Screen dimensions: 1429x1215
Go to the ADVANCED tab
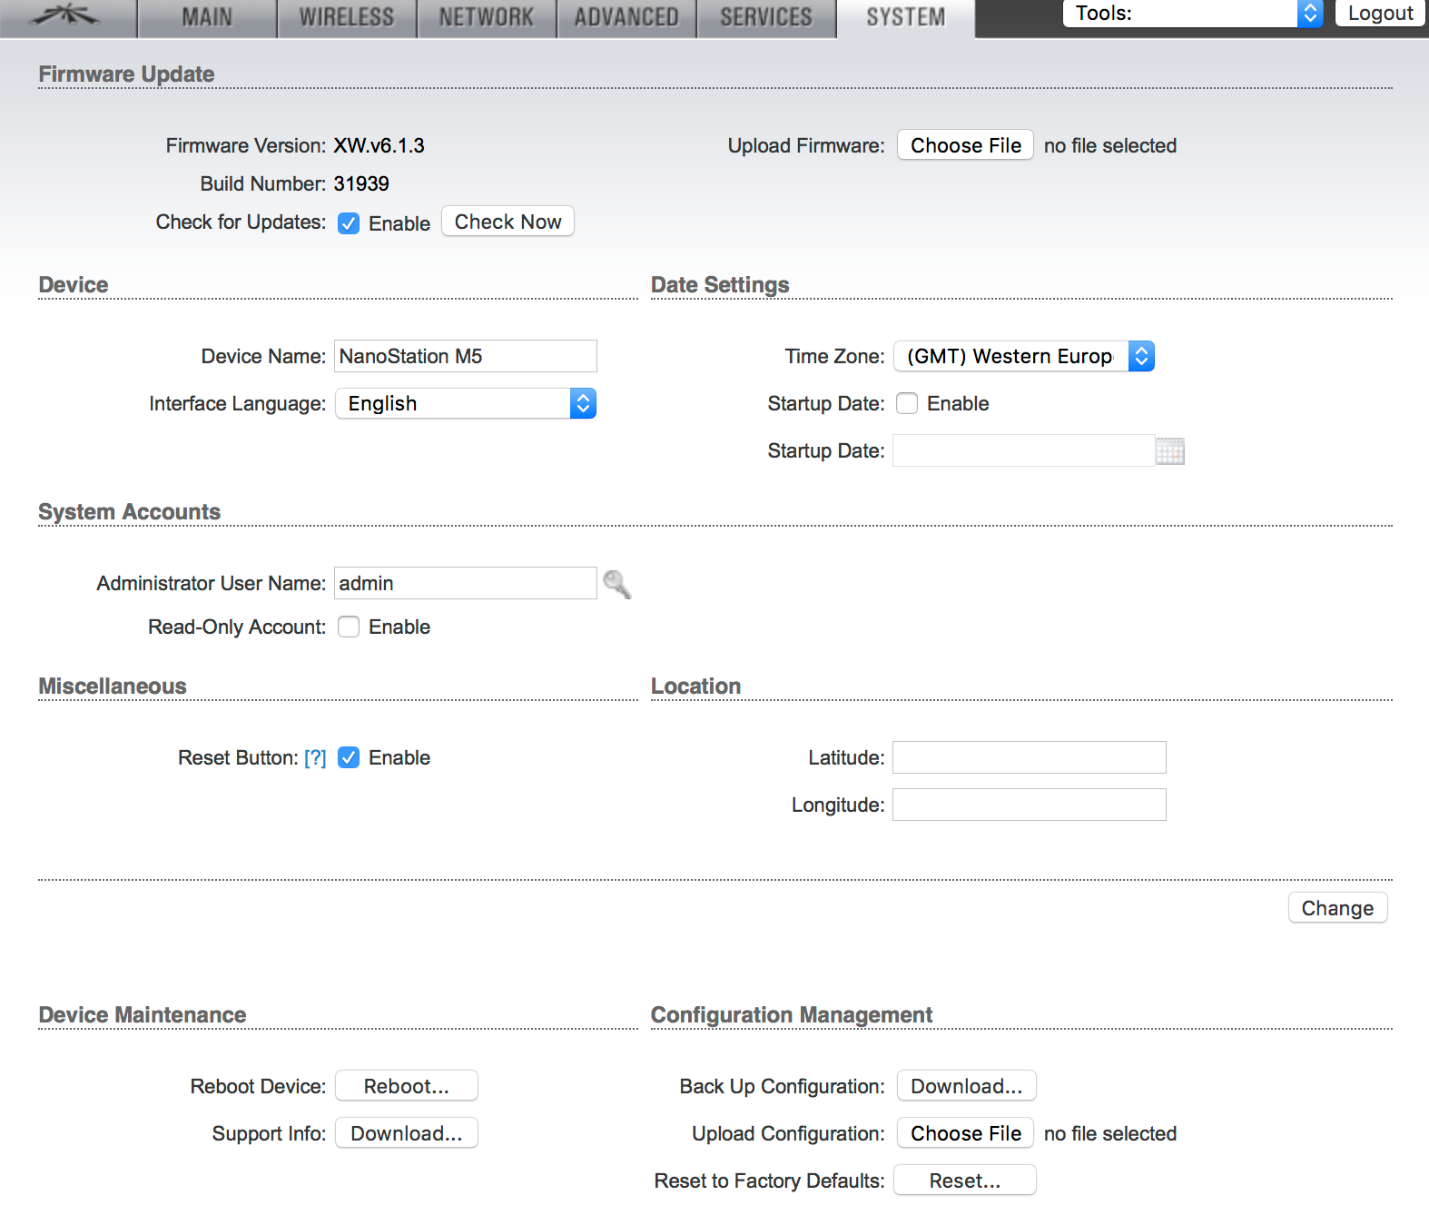tap(626, 17)
